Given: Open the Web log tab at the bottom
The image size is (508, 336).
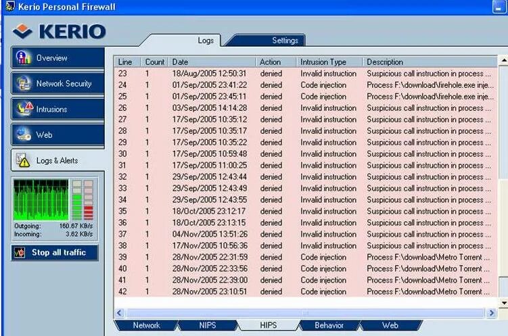Looking at the screenshot, I should tap(390, 325).
